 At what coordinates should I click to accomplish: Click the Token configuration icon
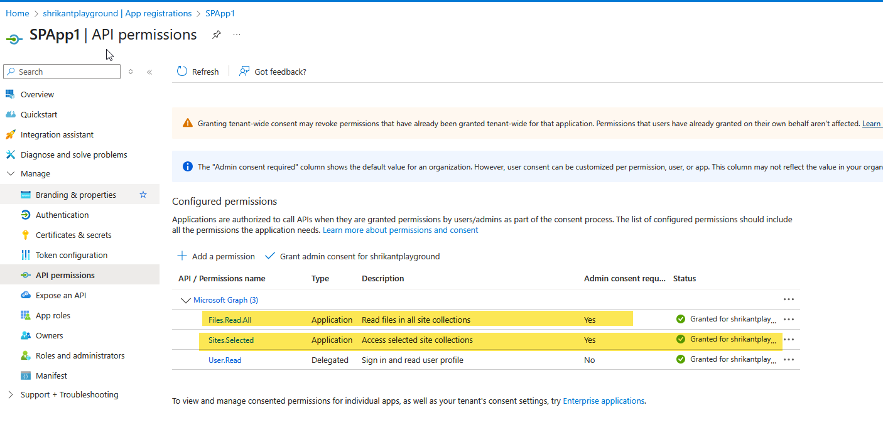click(x=25, y=255)
